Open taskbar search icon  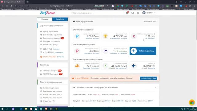[x=7, y=109]
